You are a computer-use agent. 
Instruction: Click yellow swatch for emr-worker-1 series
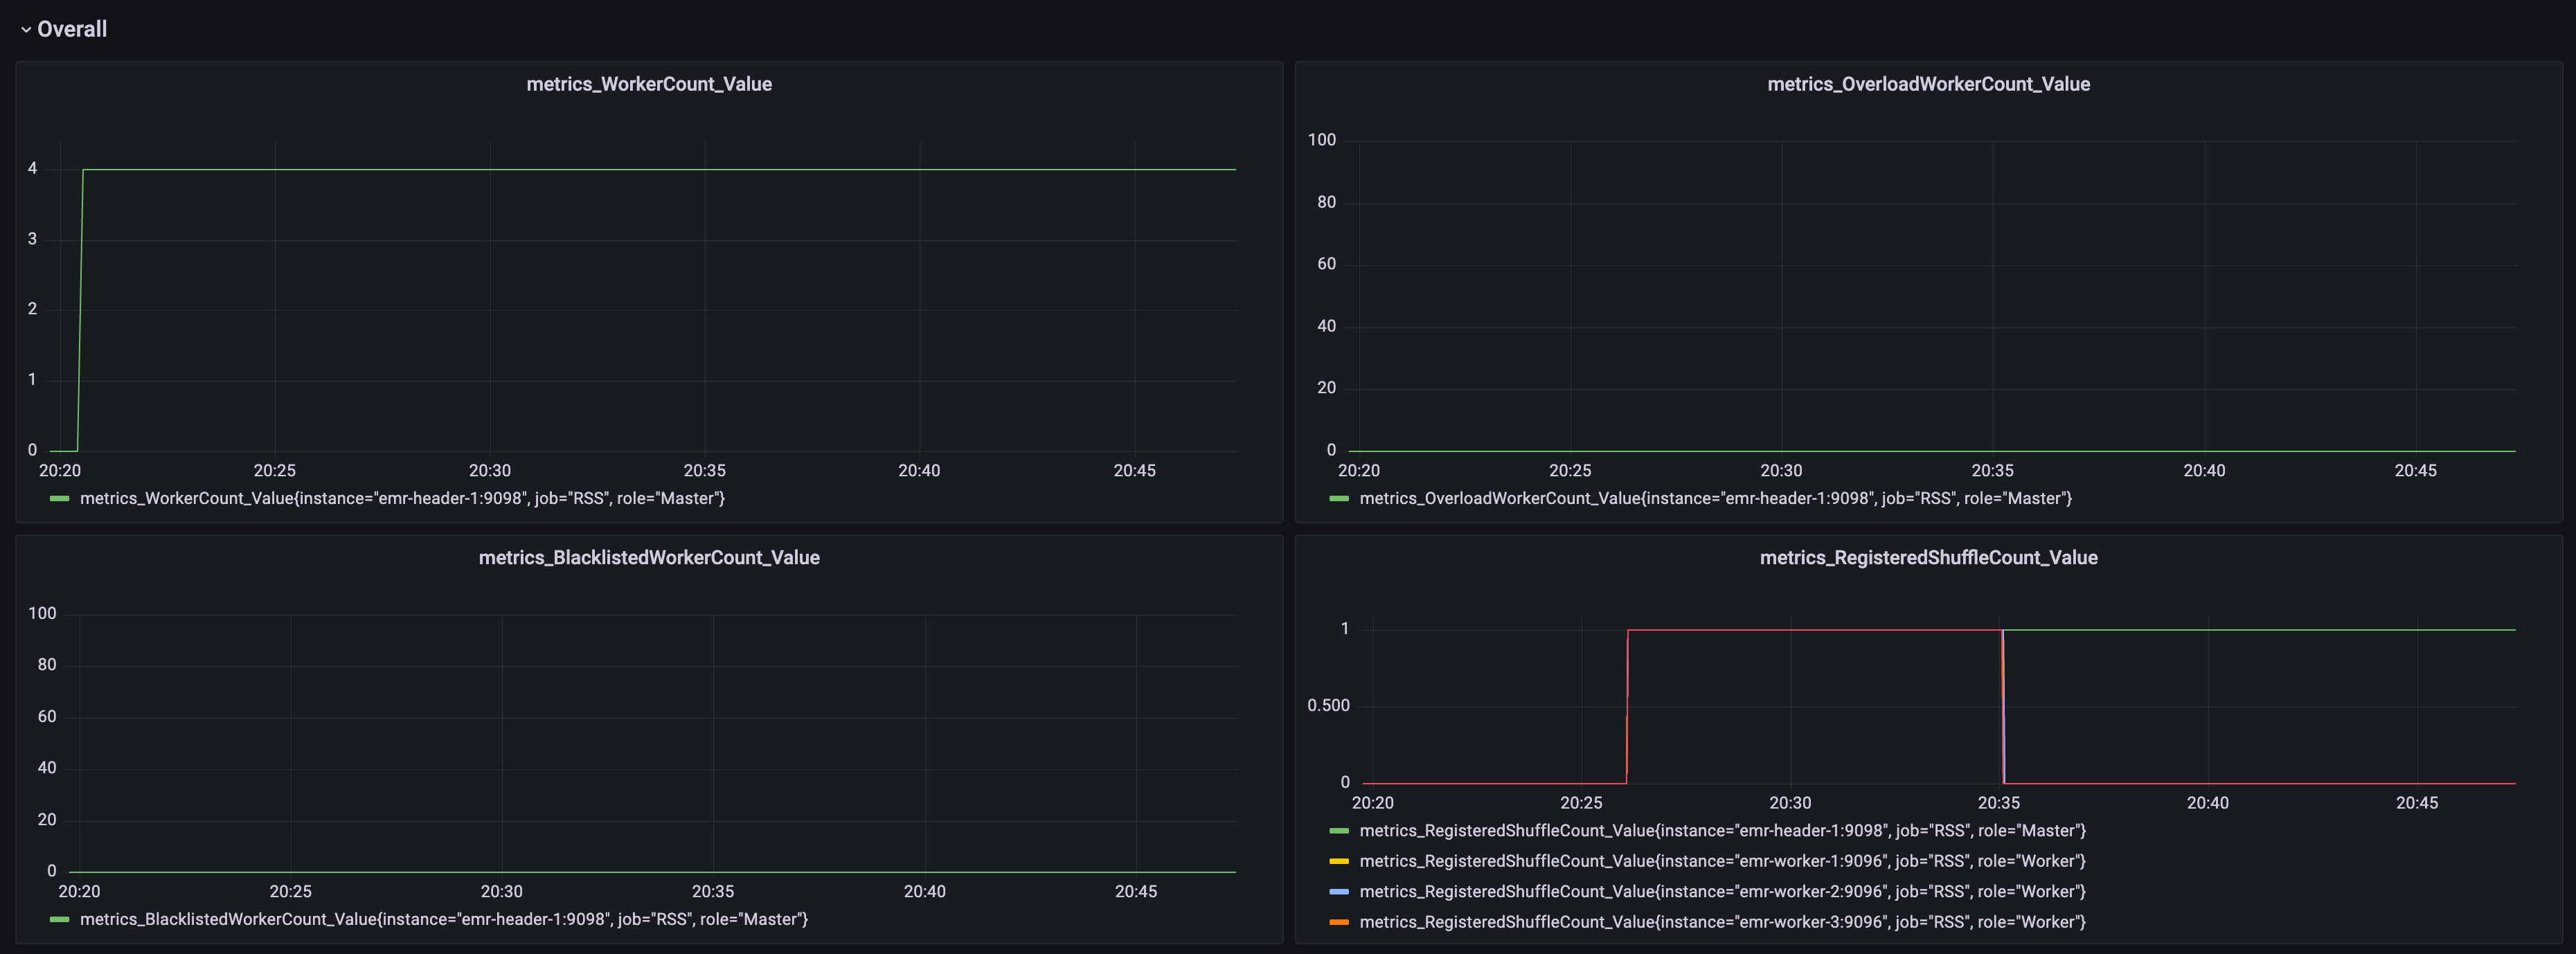click(1339, 862)
